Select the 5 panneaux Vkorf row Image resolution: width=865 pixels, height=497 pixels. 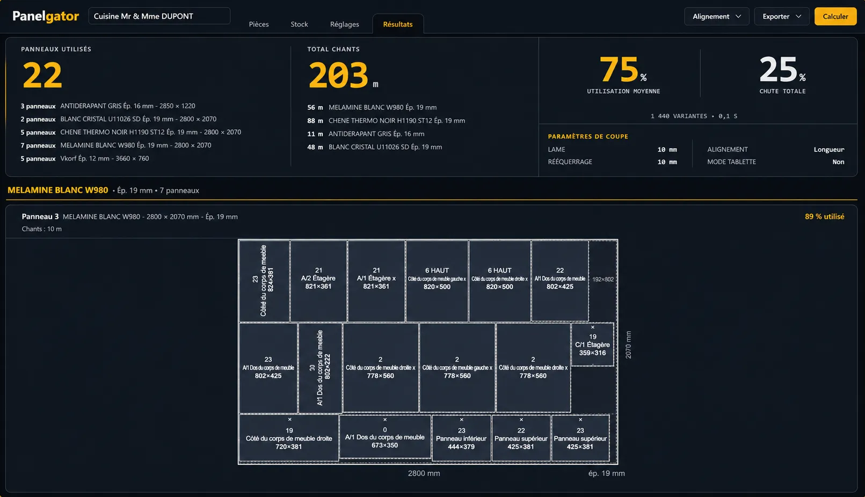(x=85, y=158)
